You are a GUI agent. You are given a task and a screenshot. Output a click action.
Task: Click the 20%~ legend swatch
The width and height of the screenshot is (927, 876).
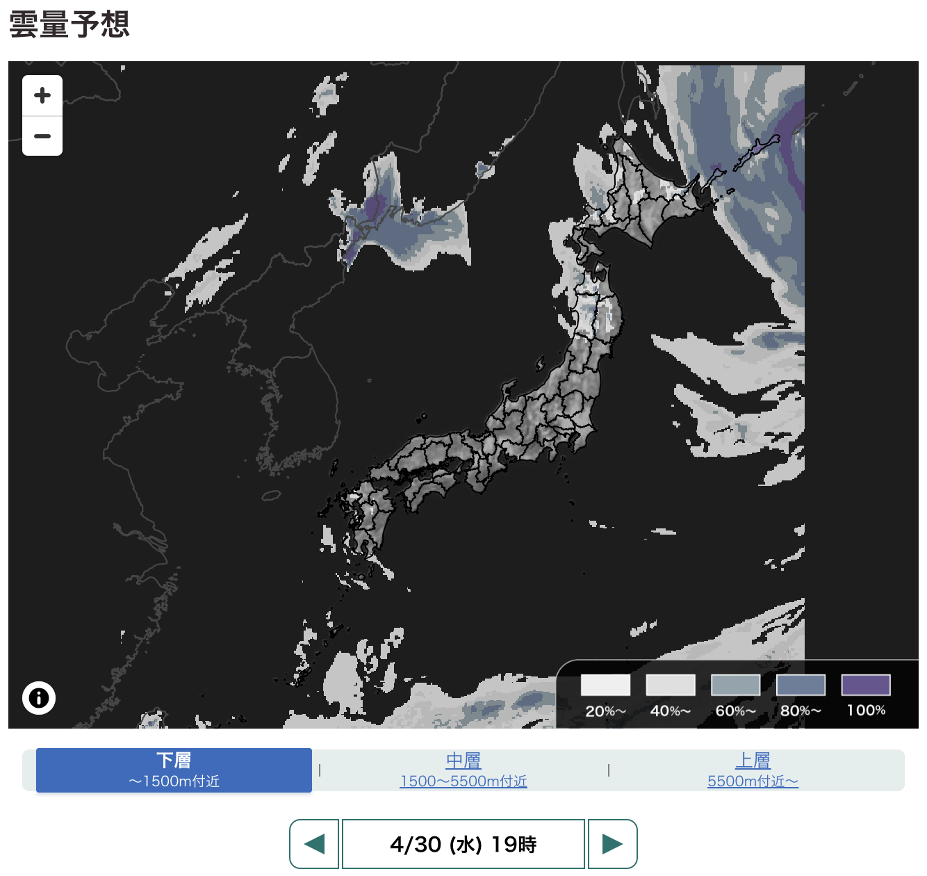coord(605,685)
